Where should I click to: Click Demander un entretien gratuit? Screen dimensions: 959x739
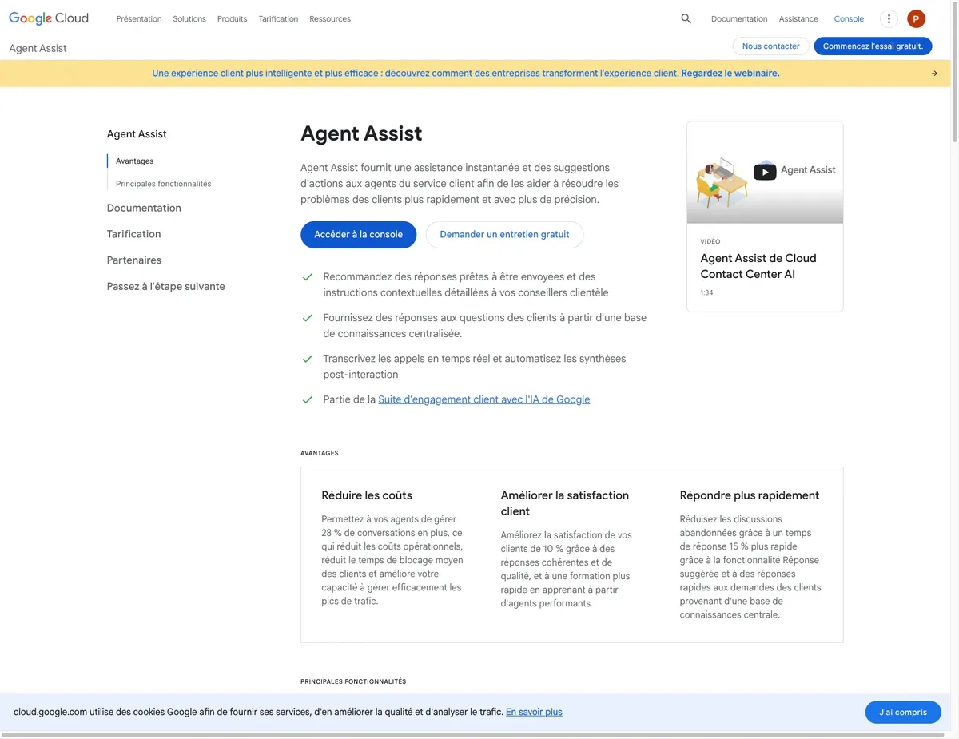[504, 235]
